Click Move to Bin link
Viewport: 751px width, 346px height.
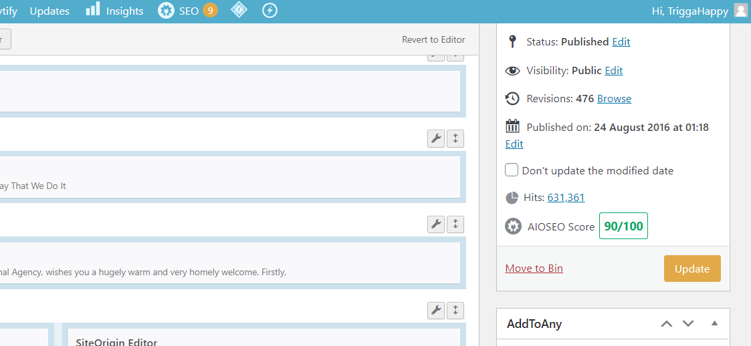pos(534,269)
